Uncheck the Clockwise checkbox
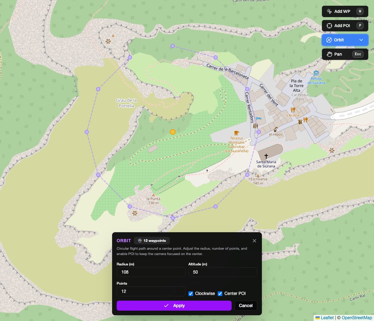The width and height of the screenshot is (374, 321). coord(191,294)
